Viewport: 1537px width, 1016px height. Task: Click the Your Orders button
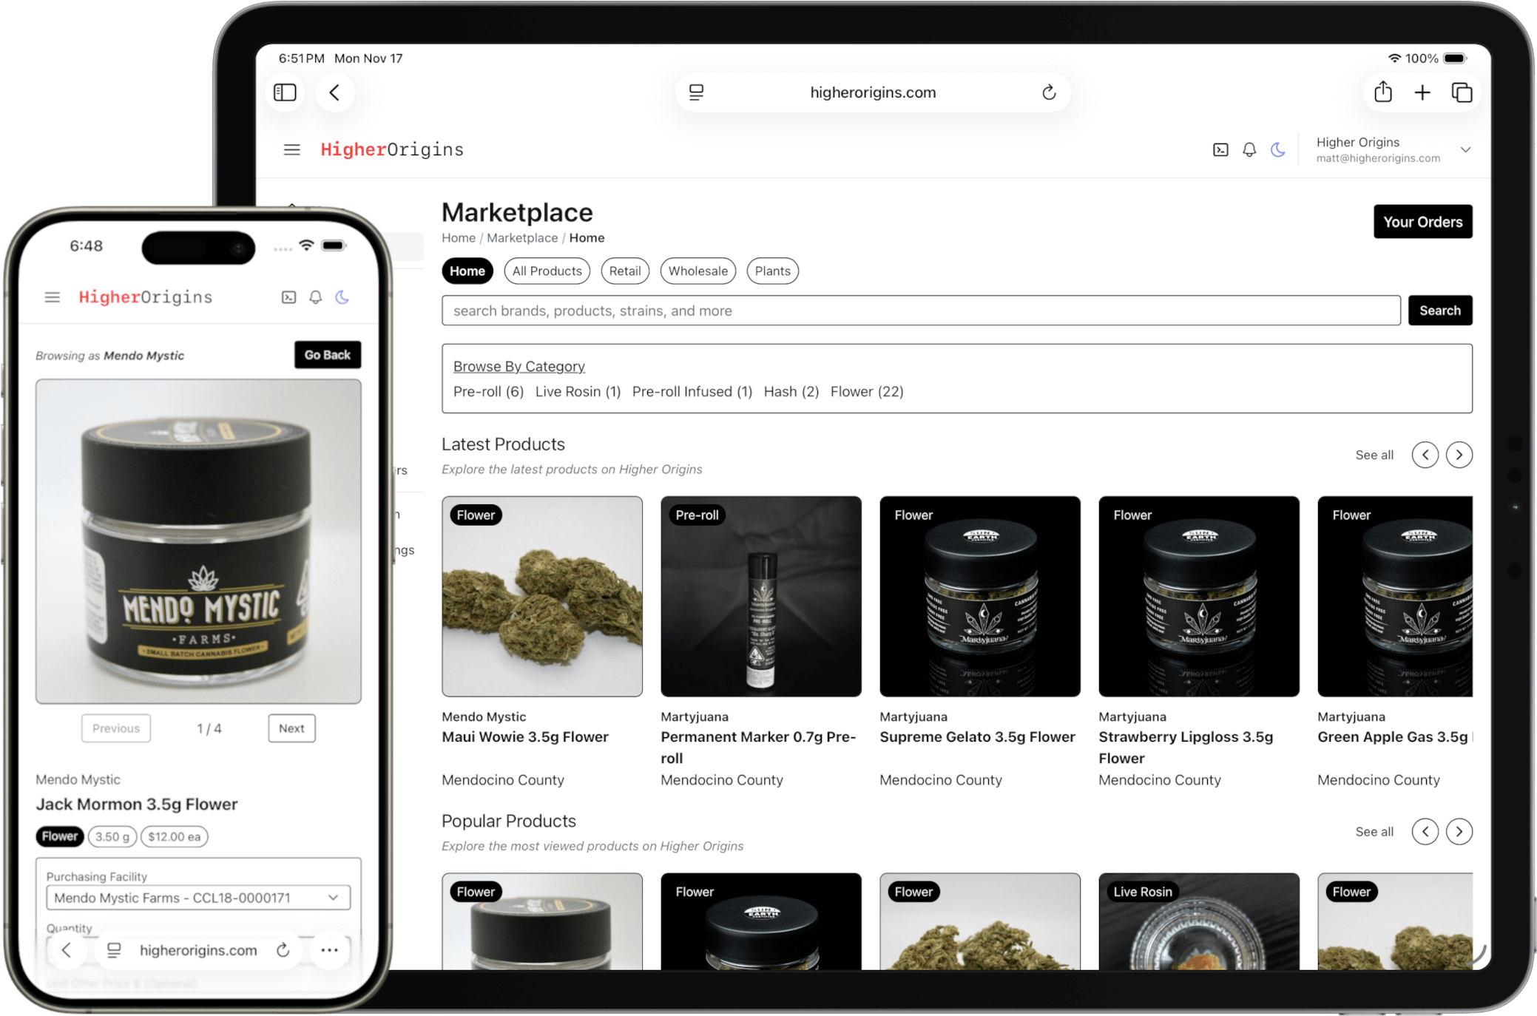point(1422,221)
